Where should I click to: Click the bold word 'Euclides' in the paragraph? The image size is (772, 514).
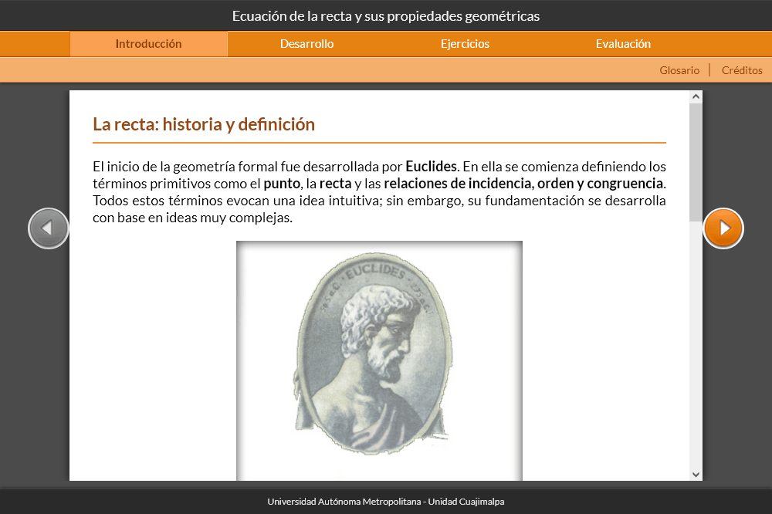432,167
